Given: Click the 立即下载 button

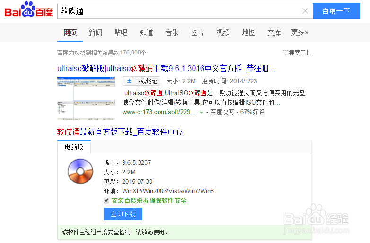Looking at the screenshot, I should (x=123, y=214).
